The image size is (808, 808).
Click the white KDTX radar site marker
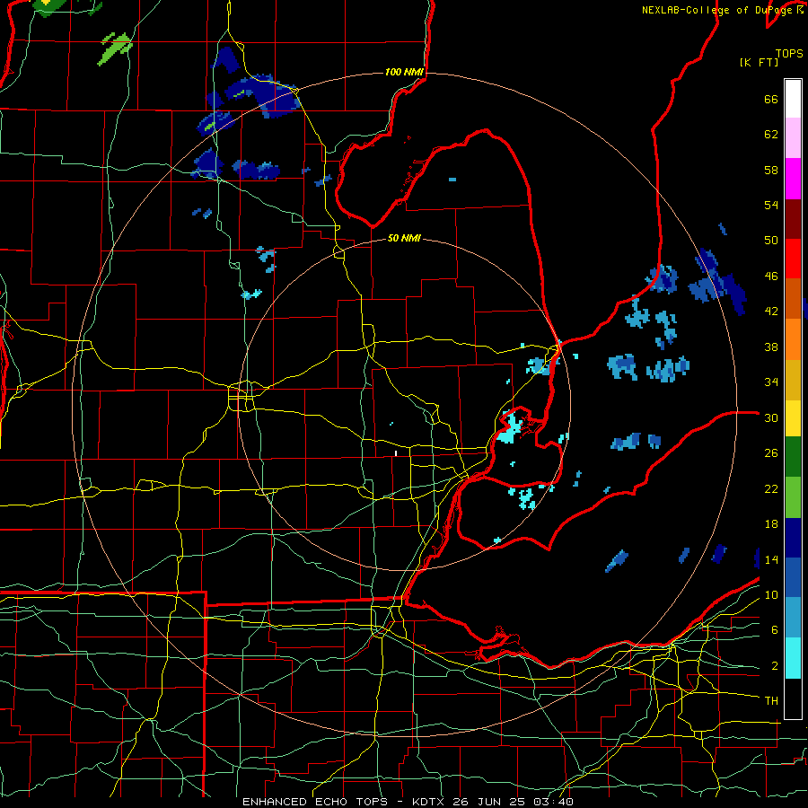pos(396,453)
